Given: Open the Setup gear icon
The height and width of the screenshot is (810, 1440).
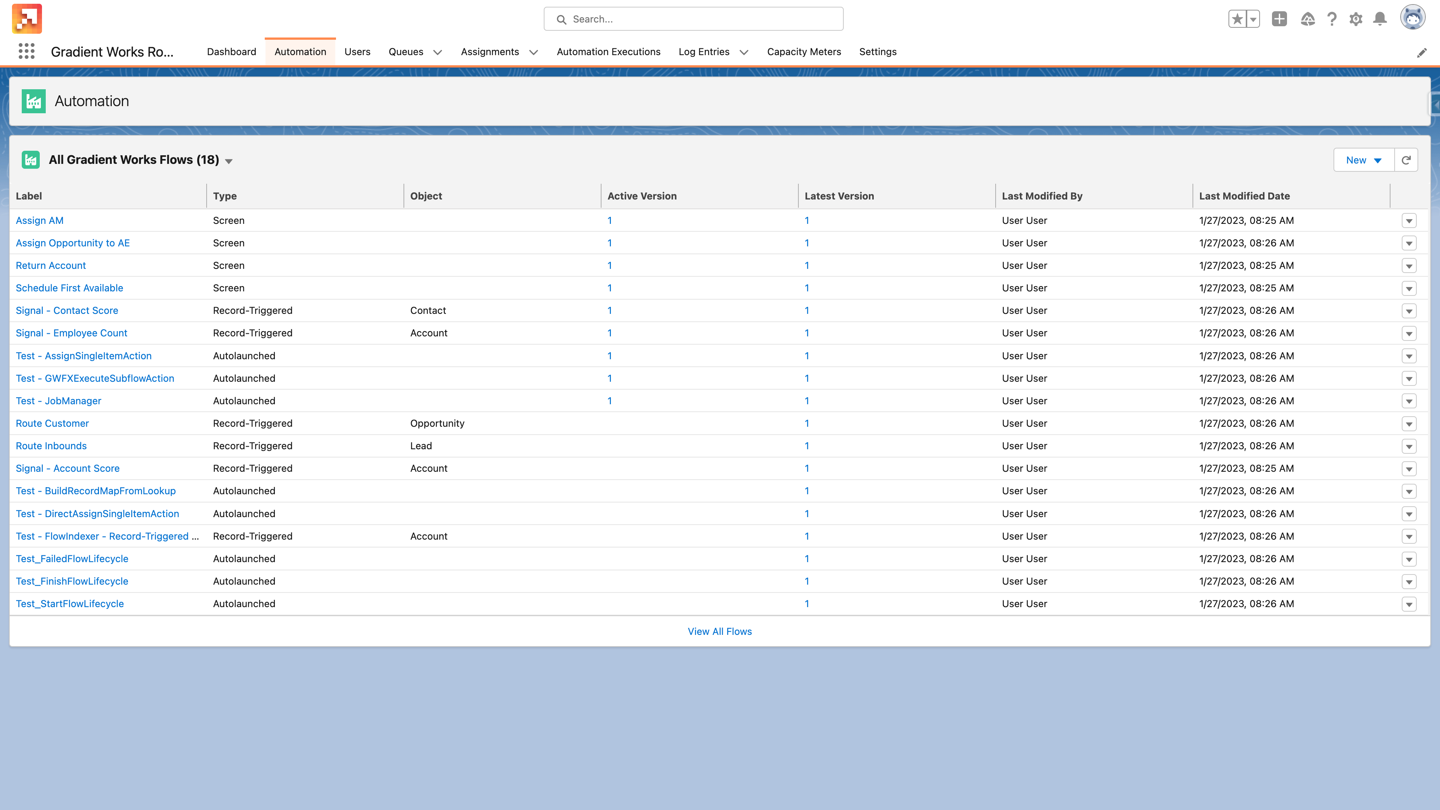Looking at the screenshot, I should [x=1356, y=19].
